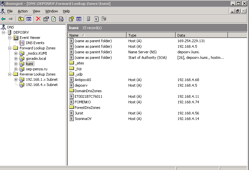Toggle the Show/Hide Console Tree button
The width and height of the screenshot is (249, 170).
(29, 19)
